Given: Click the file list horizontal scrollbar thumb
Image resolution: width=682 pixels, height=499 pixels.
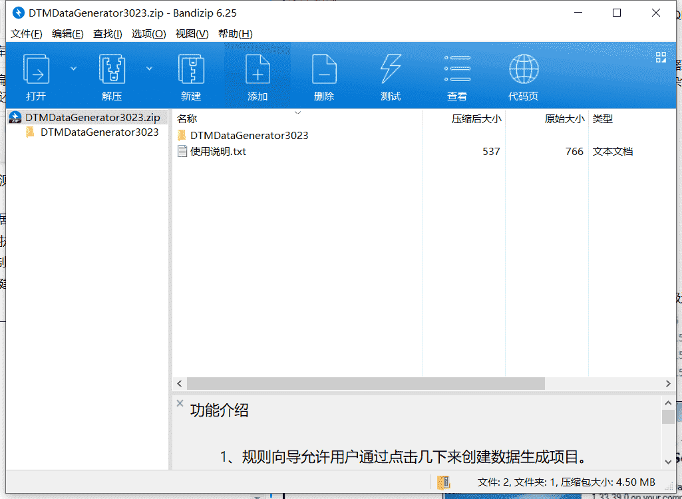Looking at the screenshot, I should click(366, 384).
